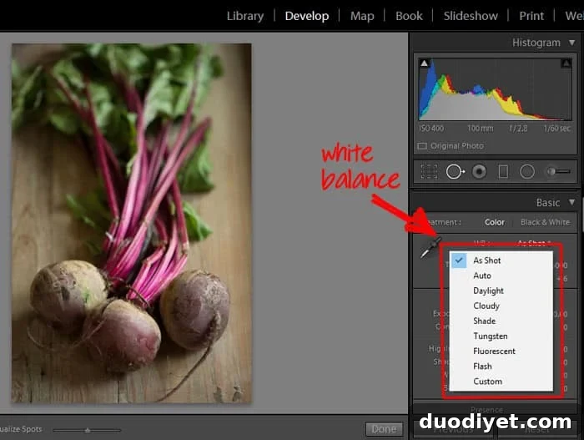584x440 pixels.
Task: Choose Daylight white balance preset
Action: pyautogui.click(x=501, y=291)
